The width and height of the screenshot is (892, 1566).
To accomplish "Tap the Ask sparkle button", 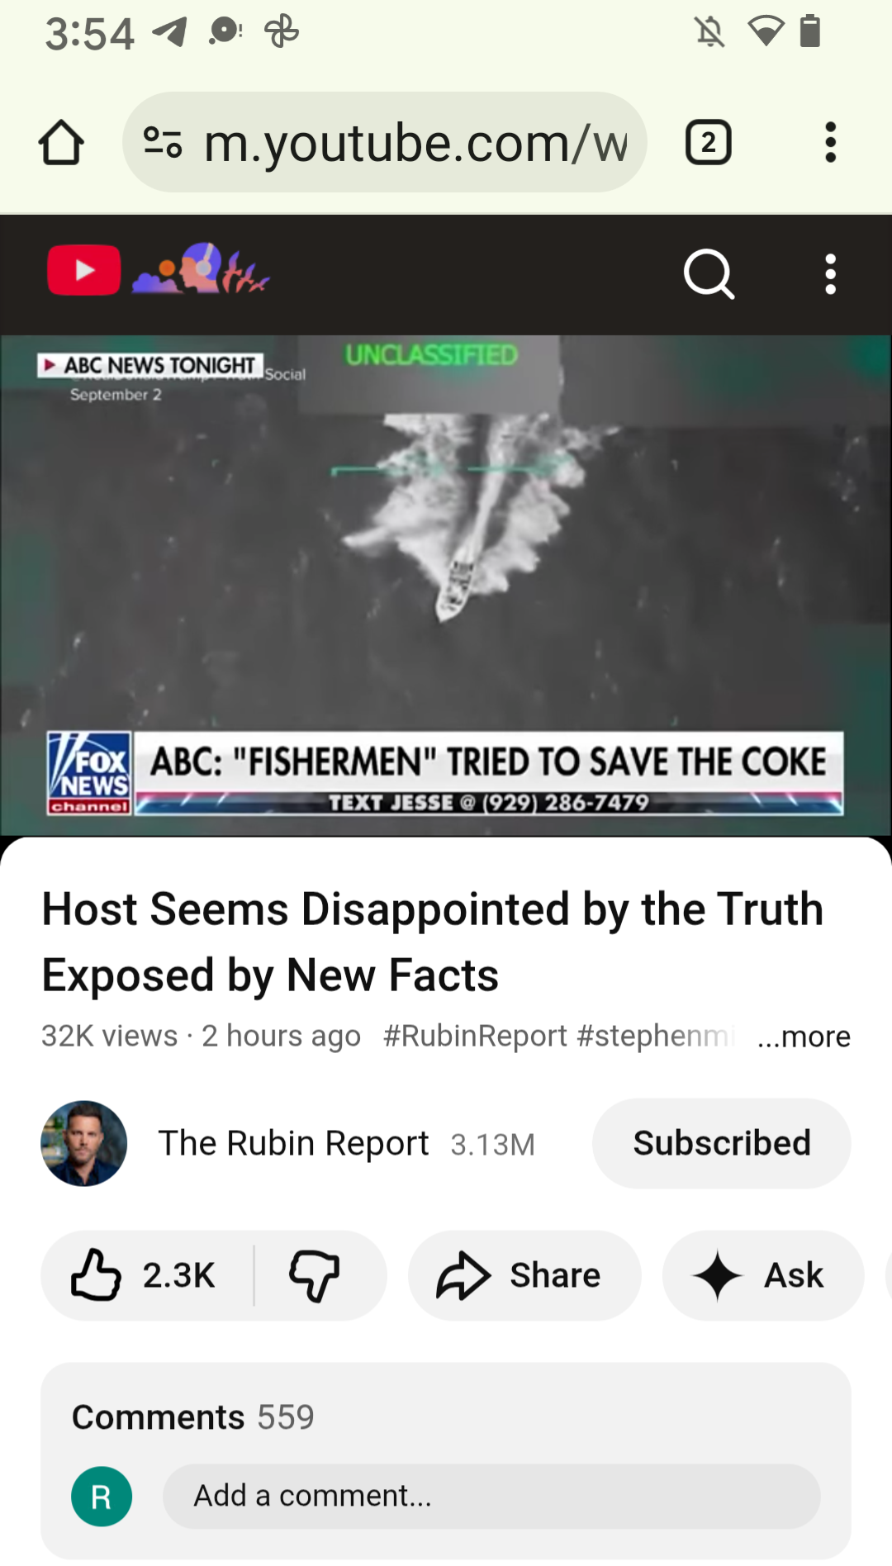I will coord(763,1275).
